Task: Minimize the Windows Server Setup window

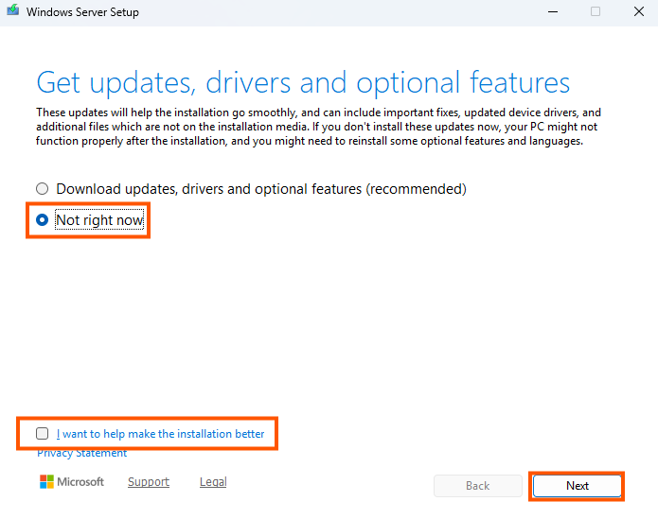Action: [x=553, y=11]
